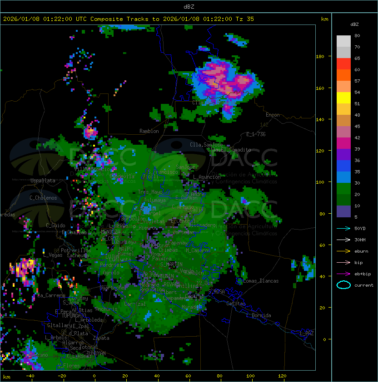The image size is (378, 382).
Task: Click the cyan 'current' ellipse symbol
Action: (343, 285)
